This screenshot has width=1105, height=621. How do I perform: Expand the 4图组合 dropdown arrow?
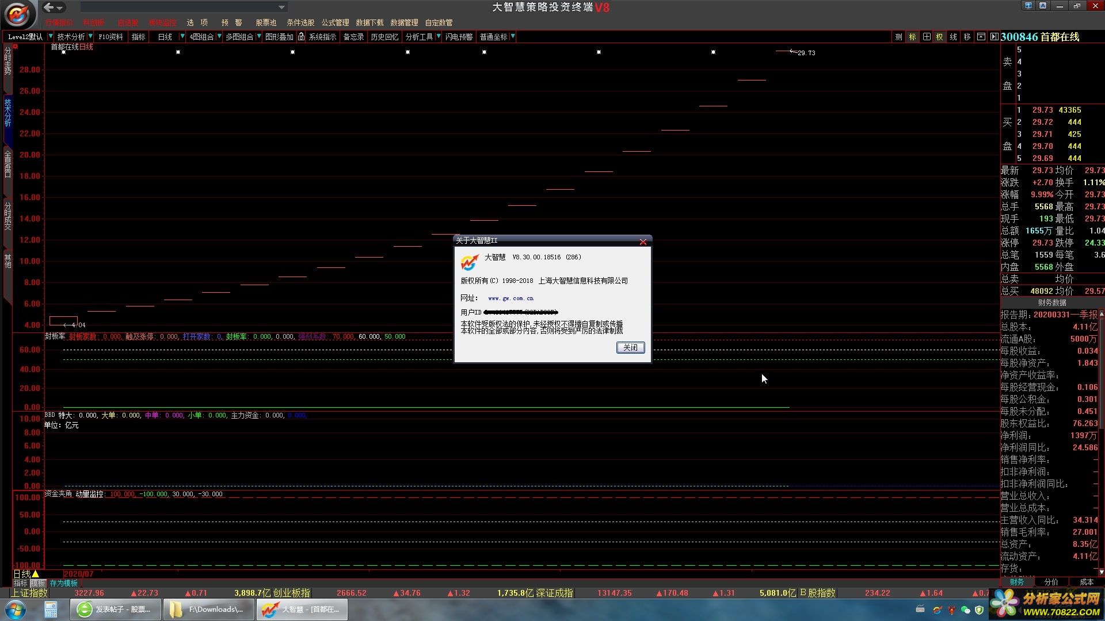pyautogui.click(x=219, y=37)
